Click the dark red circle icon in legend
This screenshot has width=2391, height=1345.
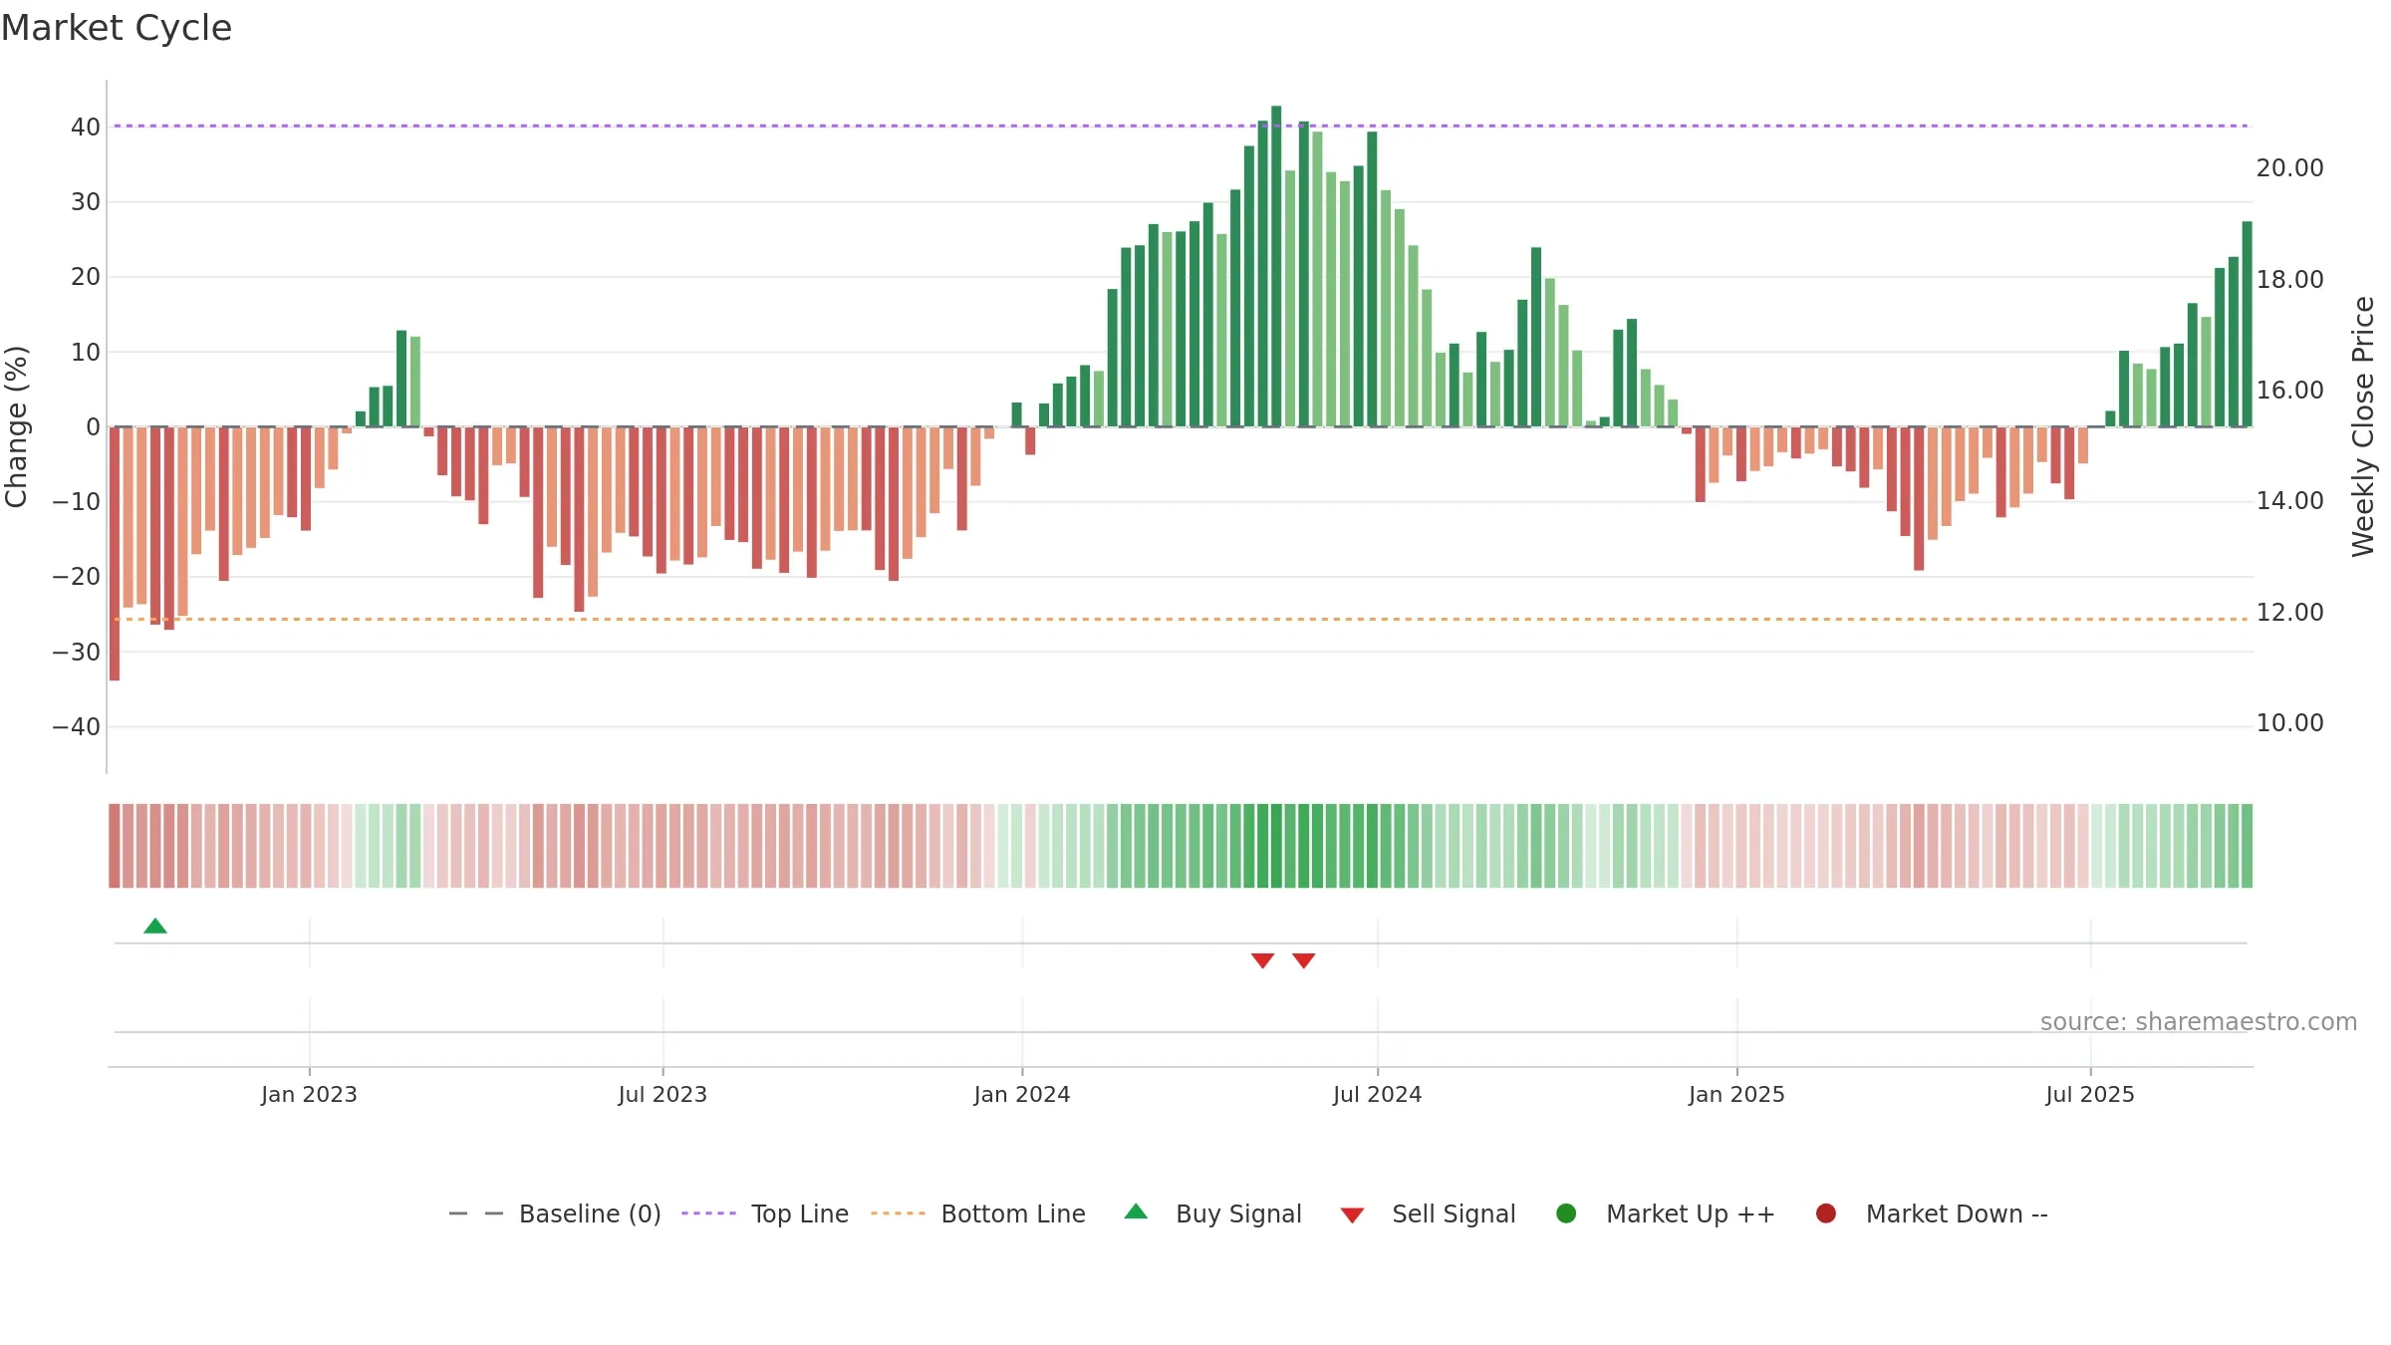[x=1826, y=1213]
